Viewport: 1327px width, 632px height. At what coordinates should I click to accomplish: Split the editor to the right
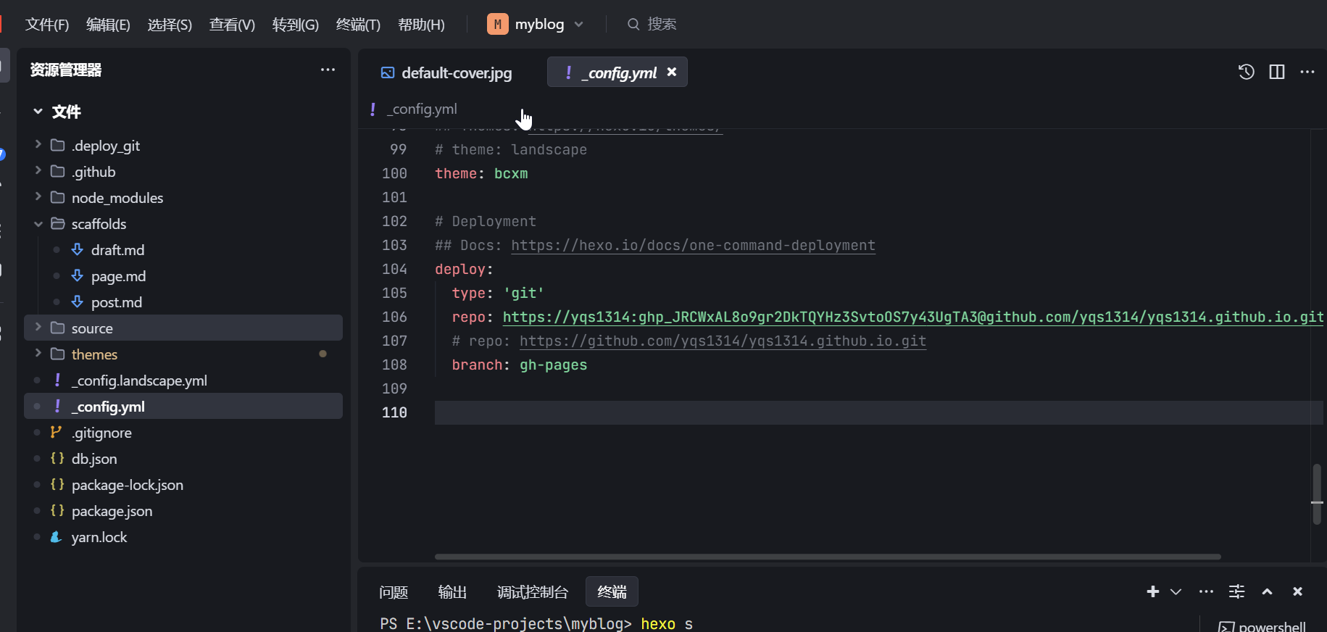(x=1277, y=72)
